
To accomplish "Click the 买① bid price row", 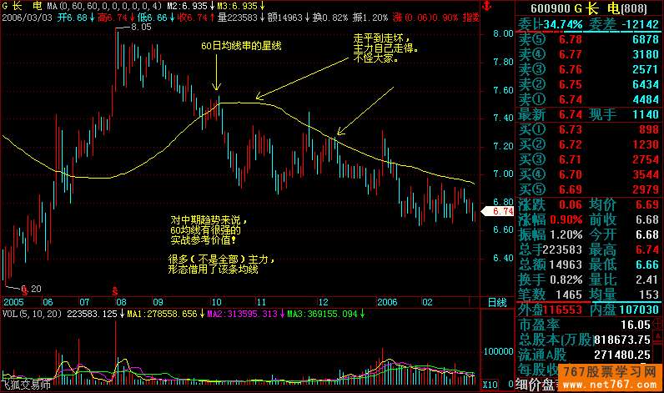I will [x=585, y=130].
